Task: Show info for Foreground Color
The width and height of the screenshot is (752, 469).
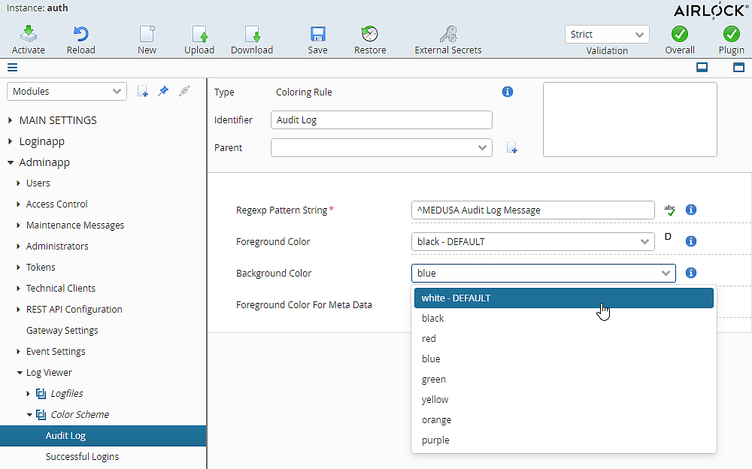Action: [x=691, y=241]
